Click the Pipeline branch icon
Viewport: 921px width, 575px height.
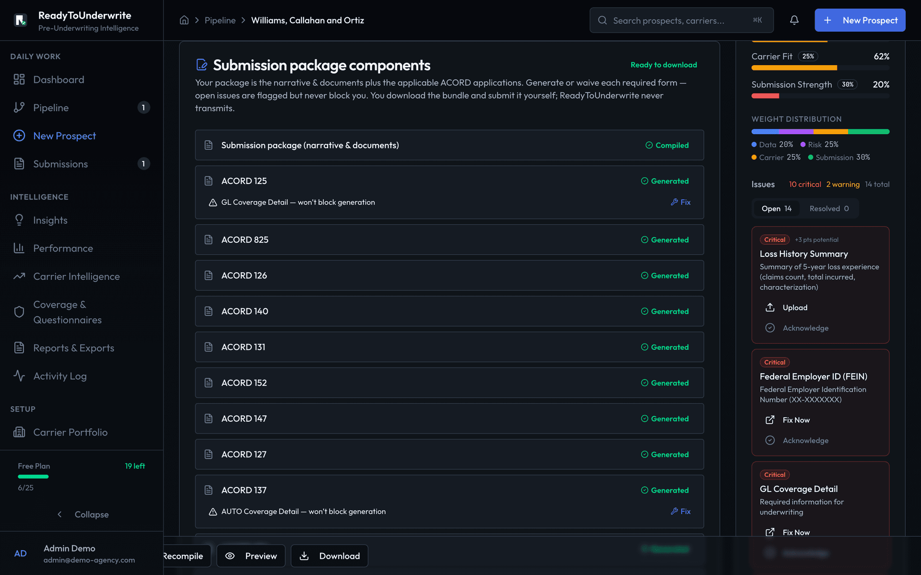[x=19, y=107]
